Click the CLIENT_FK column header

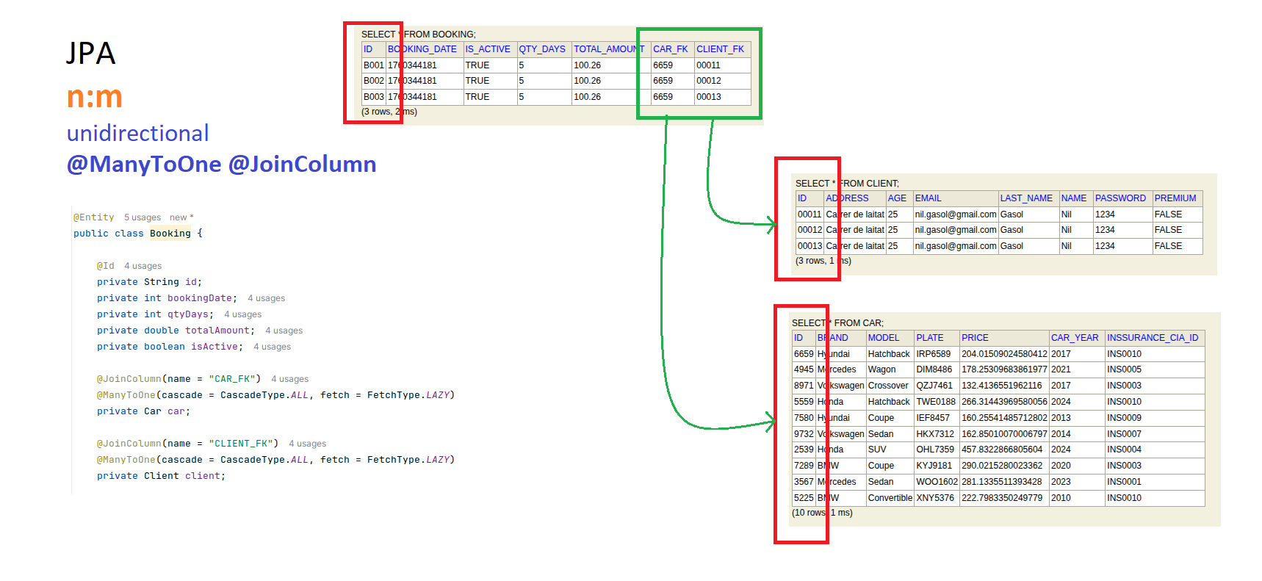720,49
